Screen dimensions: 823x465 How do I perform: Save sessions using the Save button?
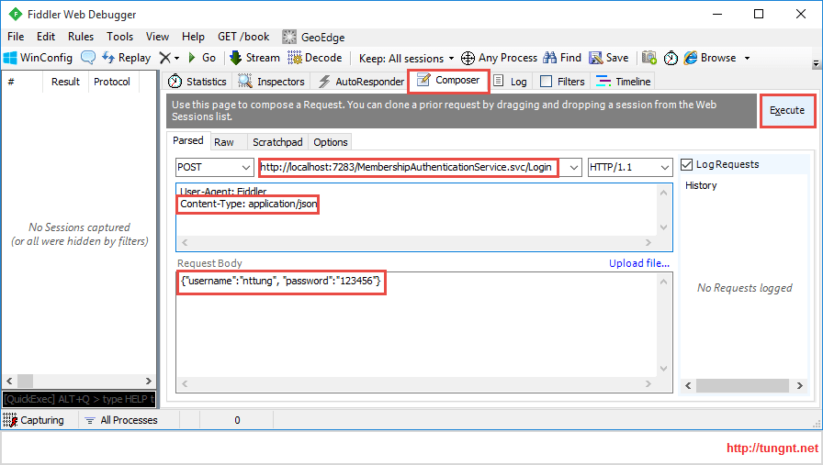coord(608,58)
